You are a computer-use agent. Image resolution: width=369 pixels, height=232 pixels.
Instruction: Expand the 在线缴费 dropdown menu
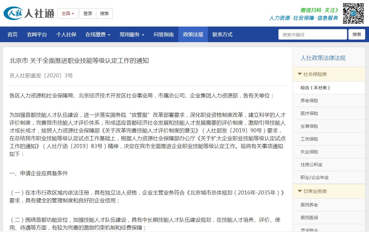pyautogui.click(x=98, y=35)
